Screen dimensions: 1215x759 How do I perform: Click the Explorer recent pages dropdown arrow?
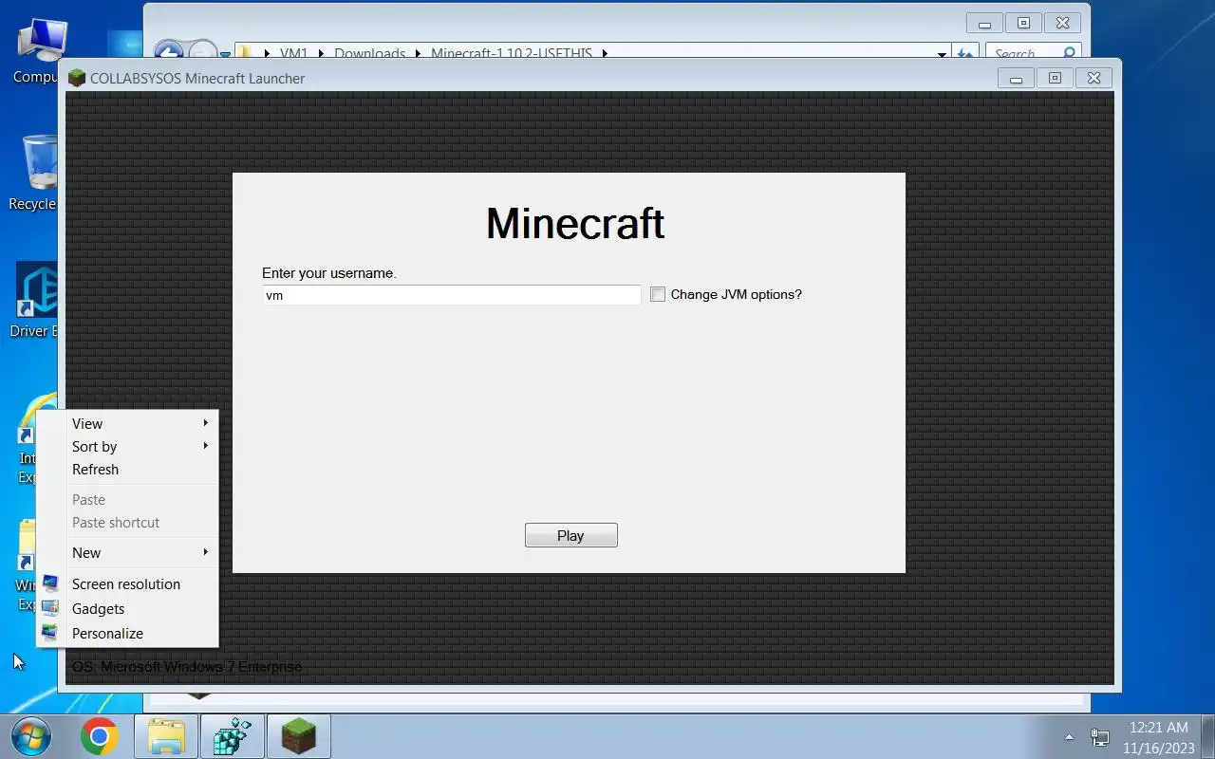tap(225, 54)
